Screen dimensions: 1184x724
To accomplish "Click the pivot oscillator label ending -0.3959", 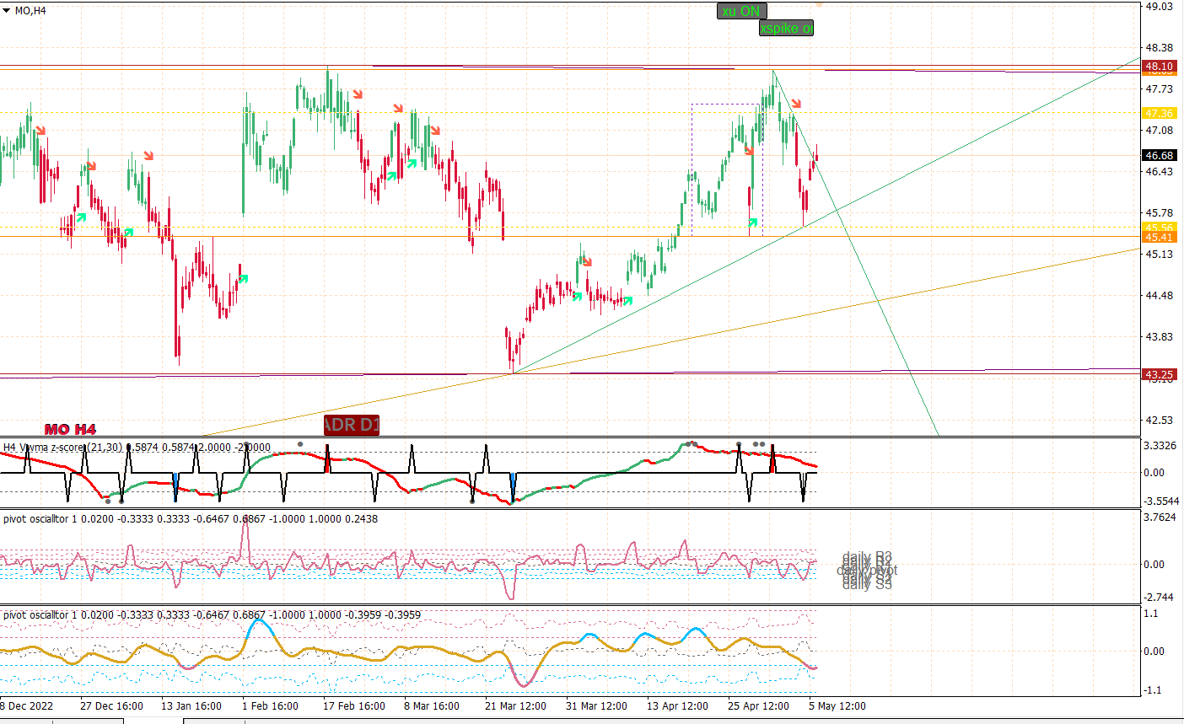I will (x=213, y=614).
